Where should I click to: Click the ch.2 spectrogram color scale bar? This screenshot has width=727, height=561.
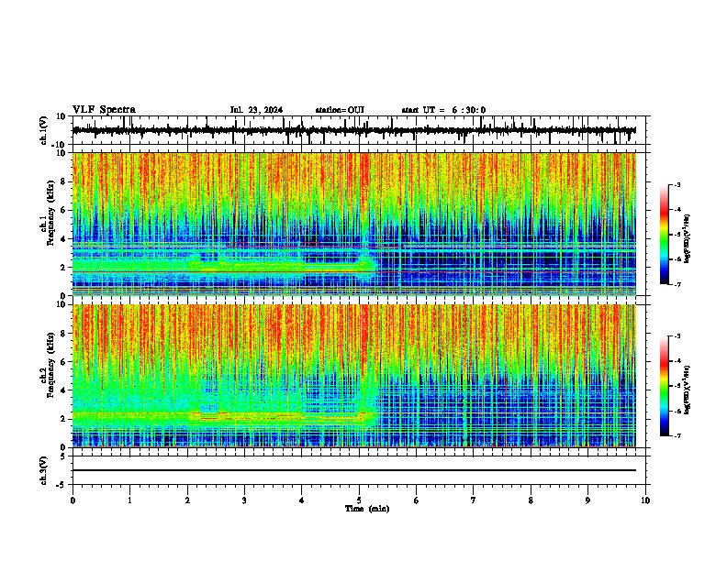point(665,386)
